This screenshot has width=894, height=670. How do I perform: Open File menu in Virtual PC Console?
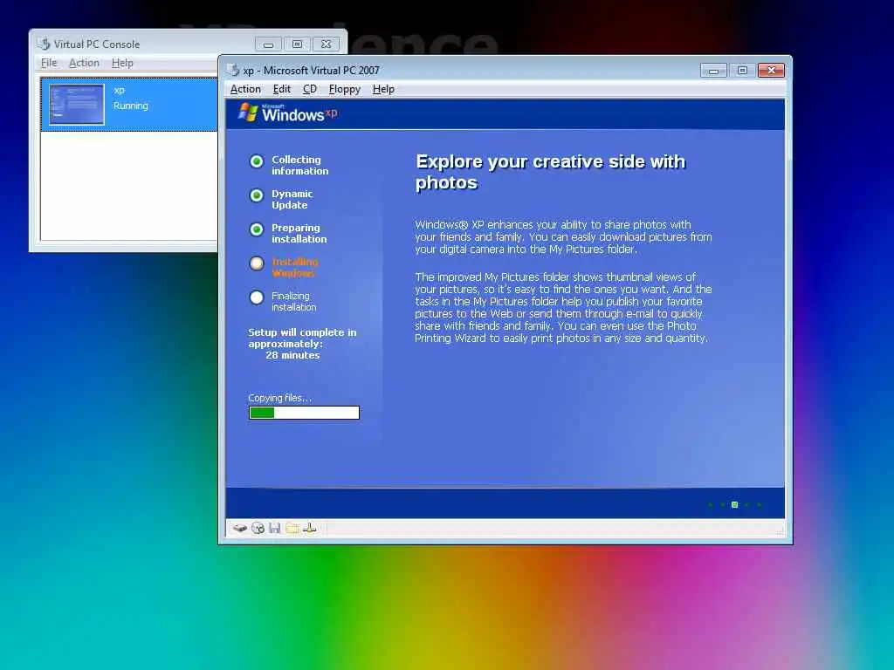point(49,63)
